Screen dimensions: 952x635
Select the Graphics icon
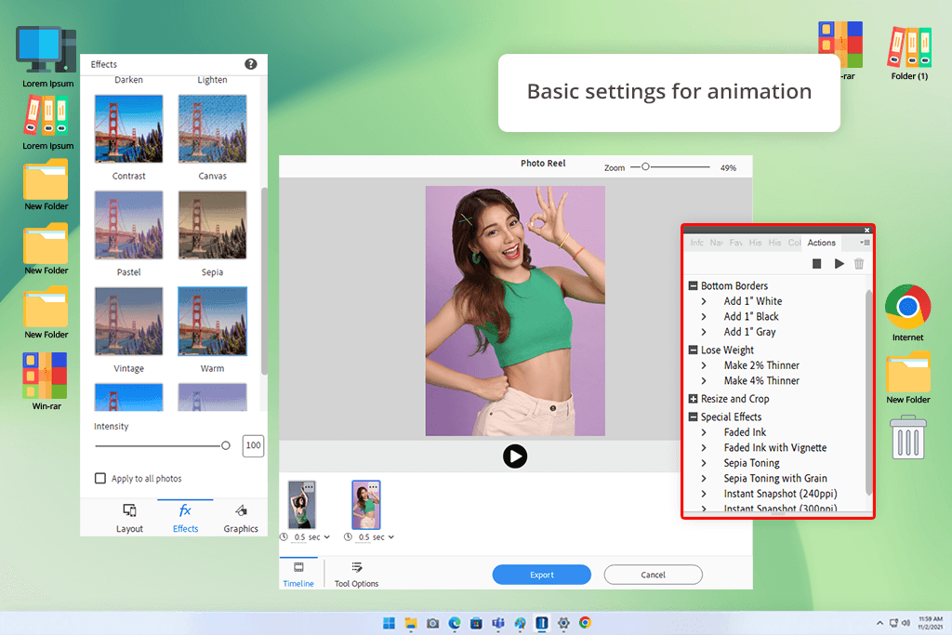[241, 510]
